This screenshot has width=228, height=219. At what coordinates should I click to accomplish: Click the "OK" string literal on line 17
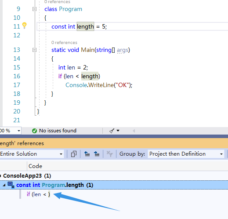[x=122, y=85]
